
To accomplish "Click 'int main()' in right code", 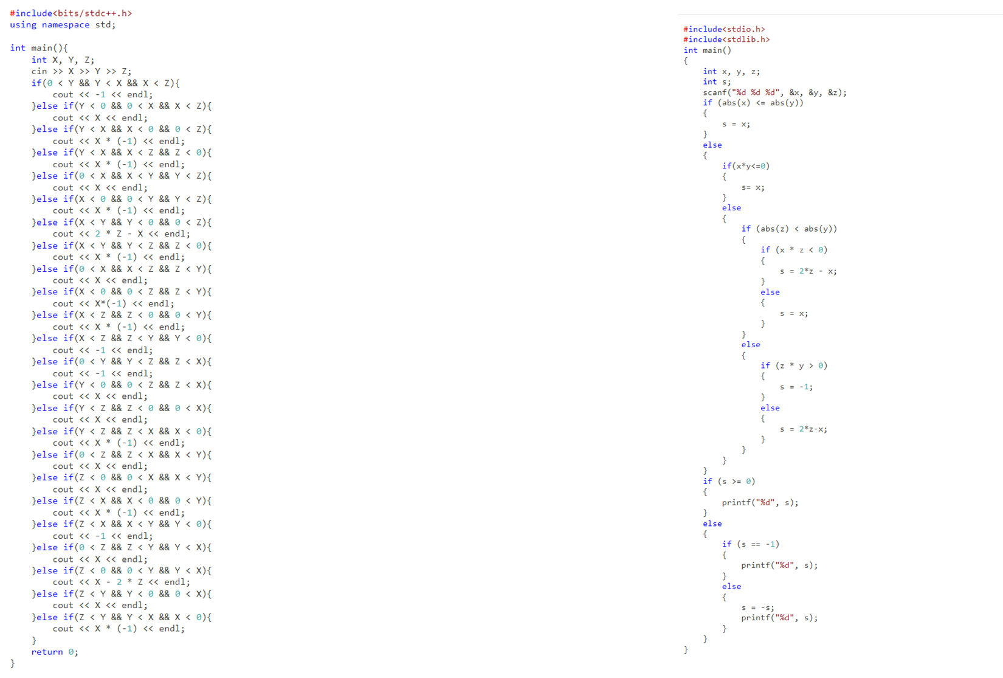I will 708,50.
